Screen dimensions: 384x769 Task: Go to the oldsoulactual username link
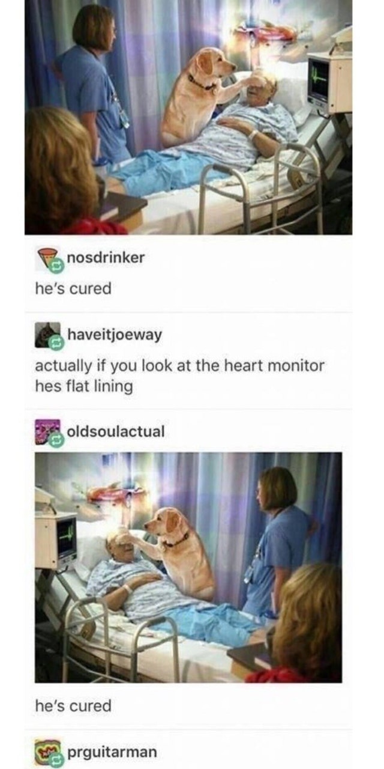tap(115, 431)
